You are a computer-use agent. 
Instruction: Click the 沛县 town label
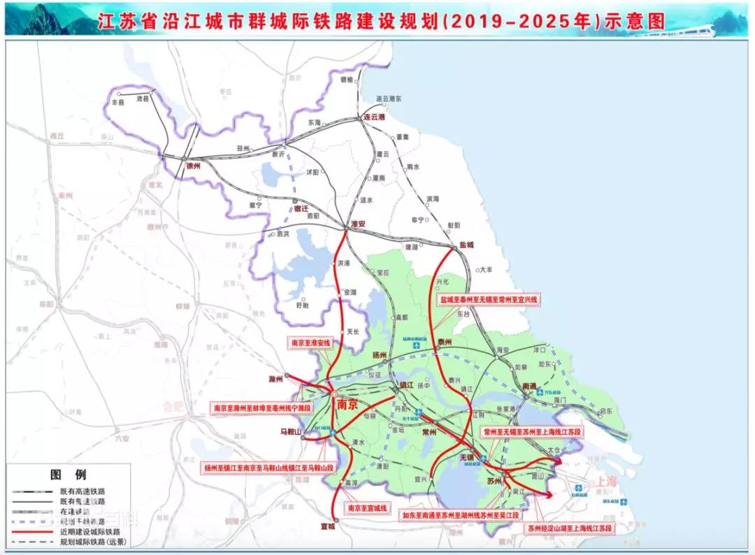coord(143,98)
